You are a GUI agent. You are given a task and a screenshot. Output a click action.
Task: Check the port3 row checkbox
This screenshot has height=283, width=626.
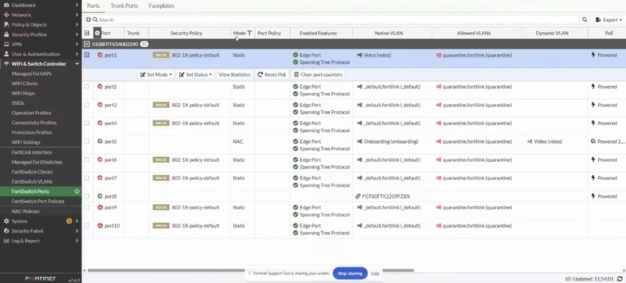pos(87,105)
